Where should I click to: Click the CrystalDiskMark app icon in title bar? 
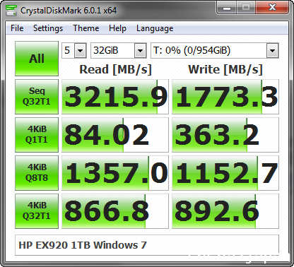11,11
